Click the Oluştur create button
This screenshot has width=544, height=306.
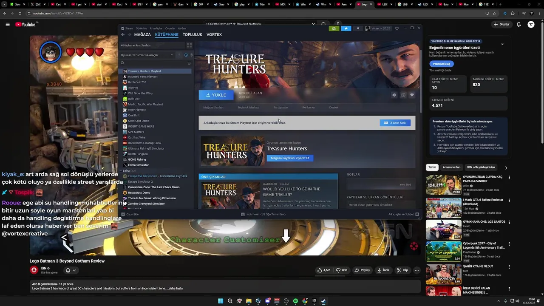501,24
